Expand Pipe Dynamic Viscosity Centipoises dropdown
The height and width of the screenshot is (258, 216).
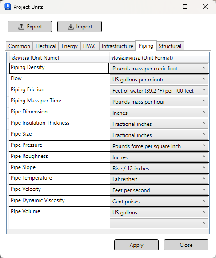[159, 201]
